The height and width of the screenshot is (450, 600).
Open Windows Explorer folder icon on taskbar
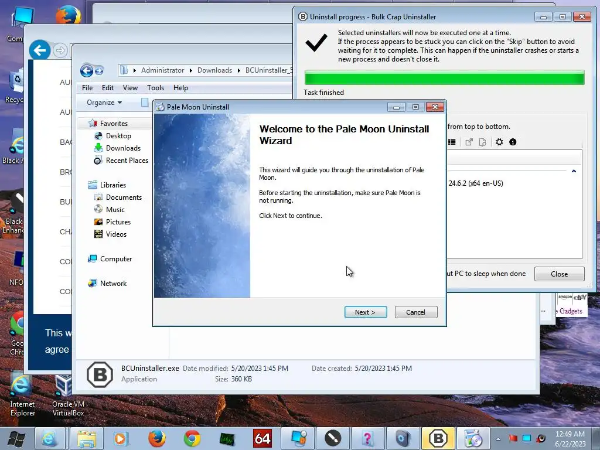(x=87, y=438)
